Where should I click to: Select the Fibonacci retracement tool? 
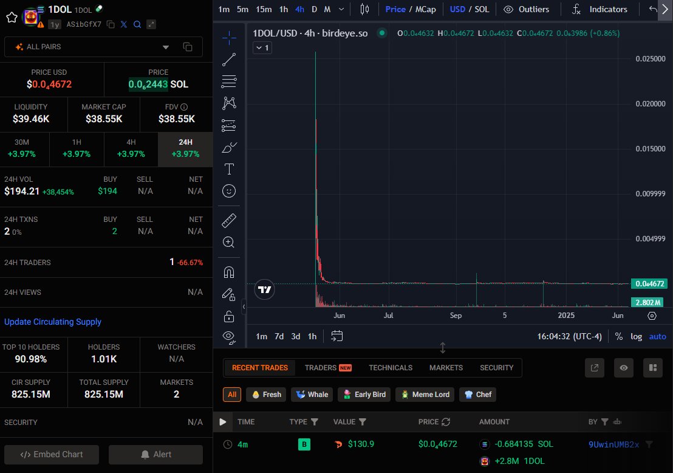tap(229, 81)
